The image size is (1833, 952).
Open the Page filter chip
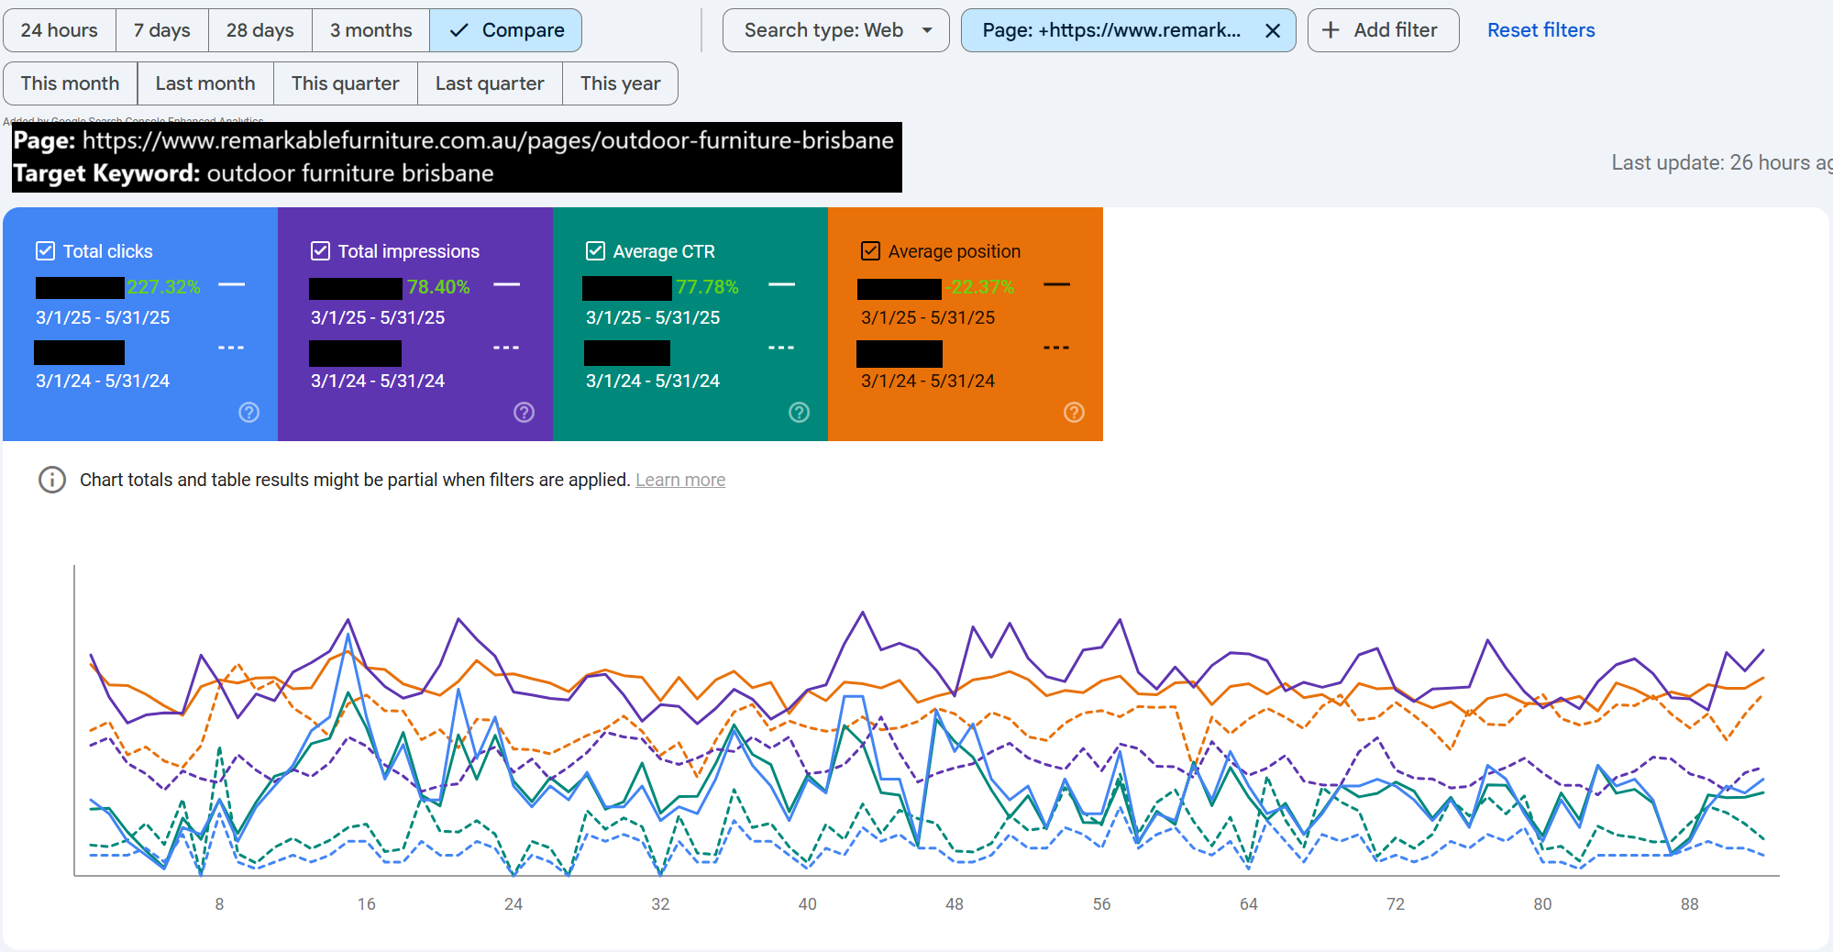tap(1110, 30)
